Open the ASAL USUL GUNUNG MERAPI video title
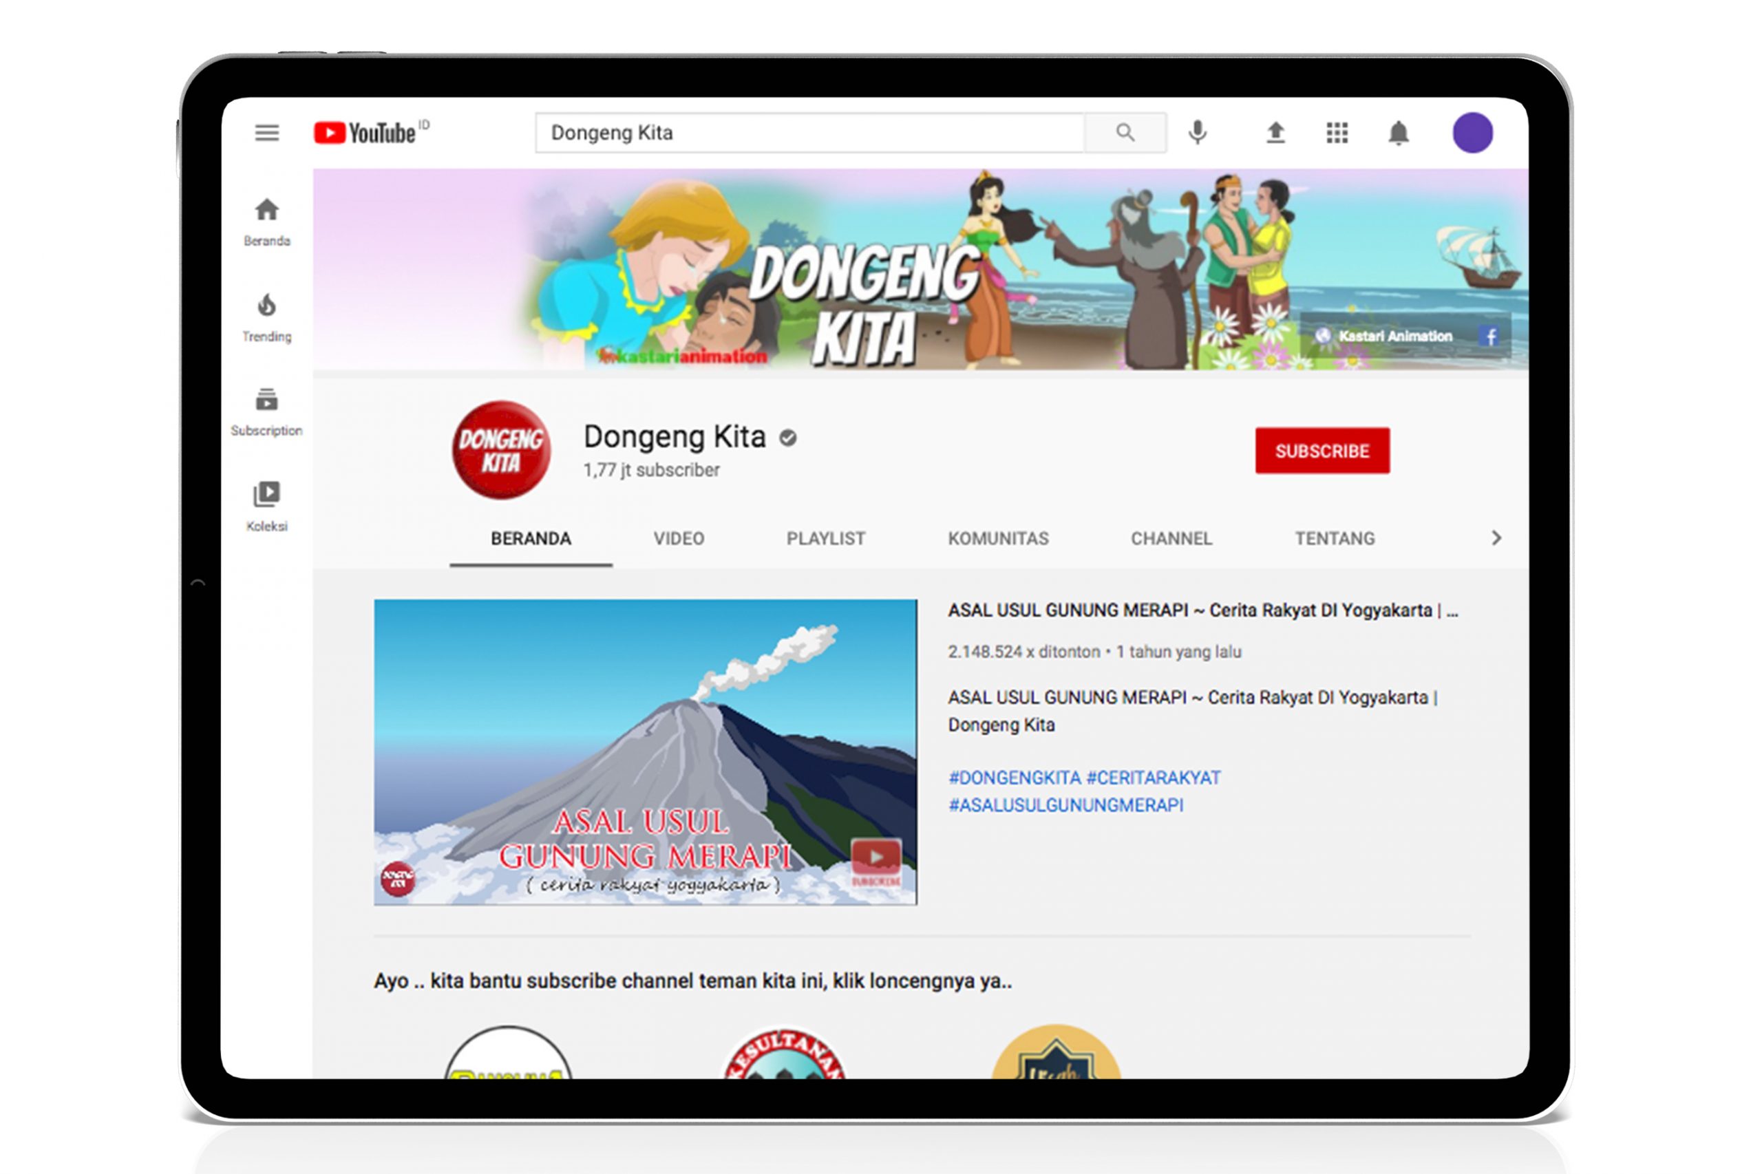Viewport: 1762px width, 1174px height. 1202,610
